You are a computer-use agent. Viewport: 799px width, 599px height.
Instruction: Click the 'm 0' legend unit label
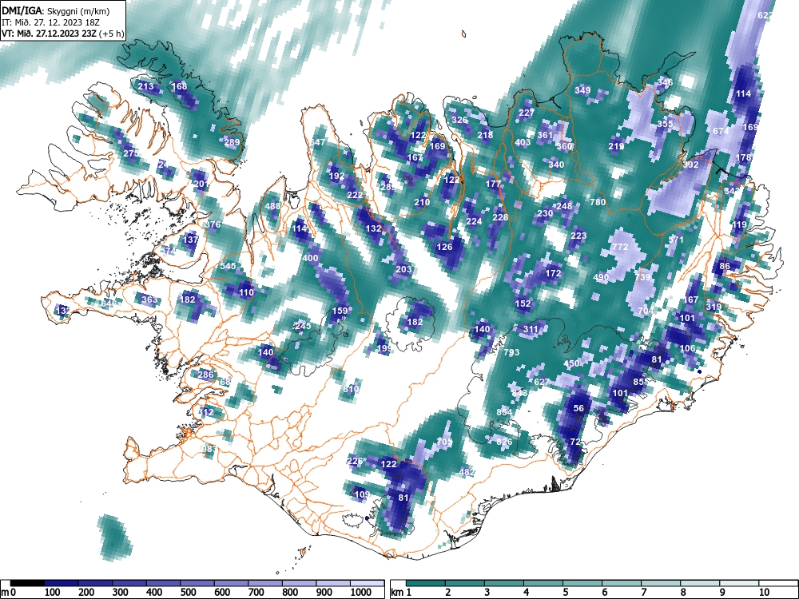(9, 593)
